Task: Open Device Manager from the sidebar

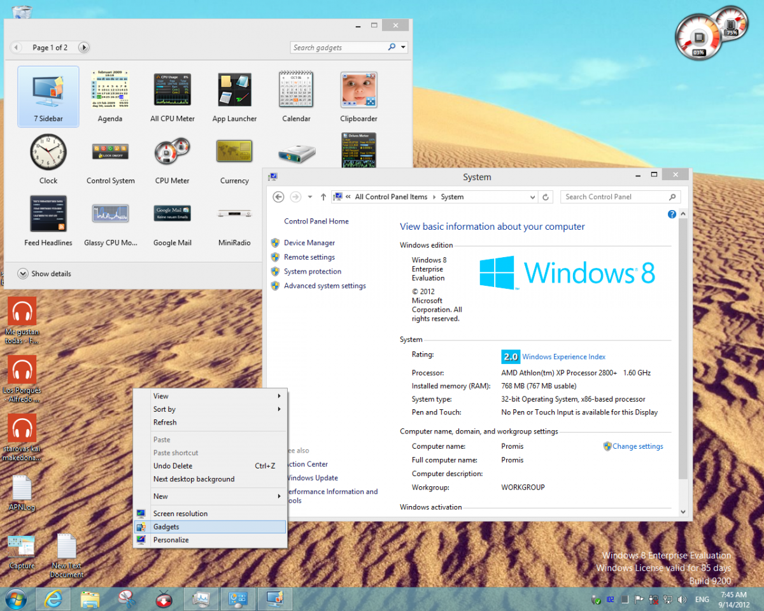Action: [x=309, y=242]
